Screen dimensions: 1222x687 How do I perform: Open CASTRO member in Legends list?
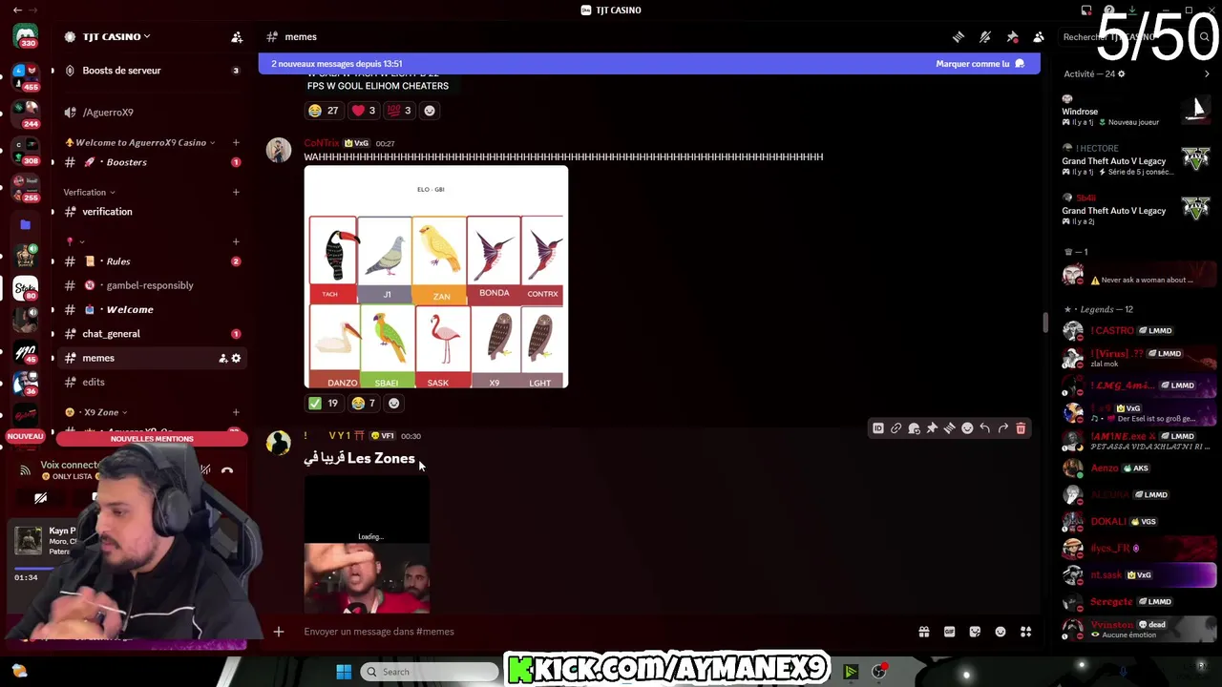1136,331
